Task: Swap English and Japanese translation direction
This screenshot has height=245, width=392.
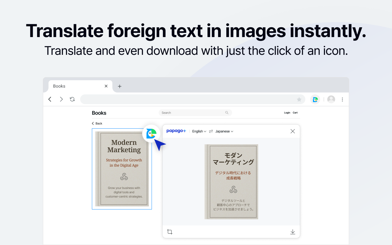Action: 210,131
